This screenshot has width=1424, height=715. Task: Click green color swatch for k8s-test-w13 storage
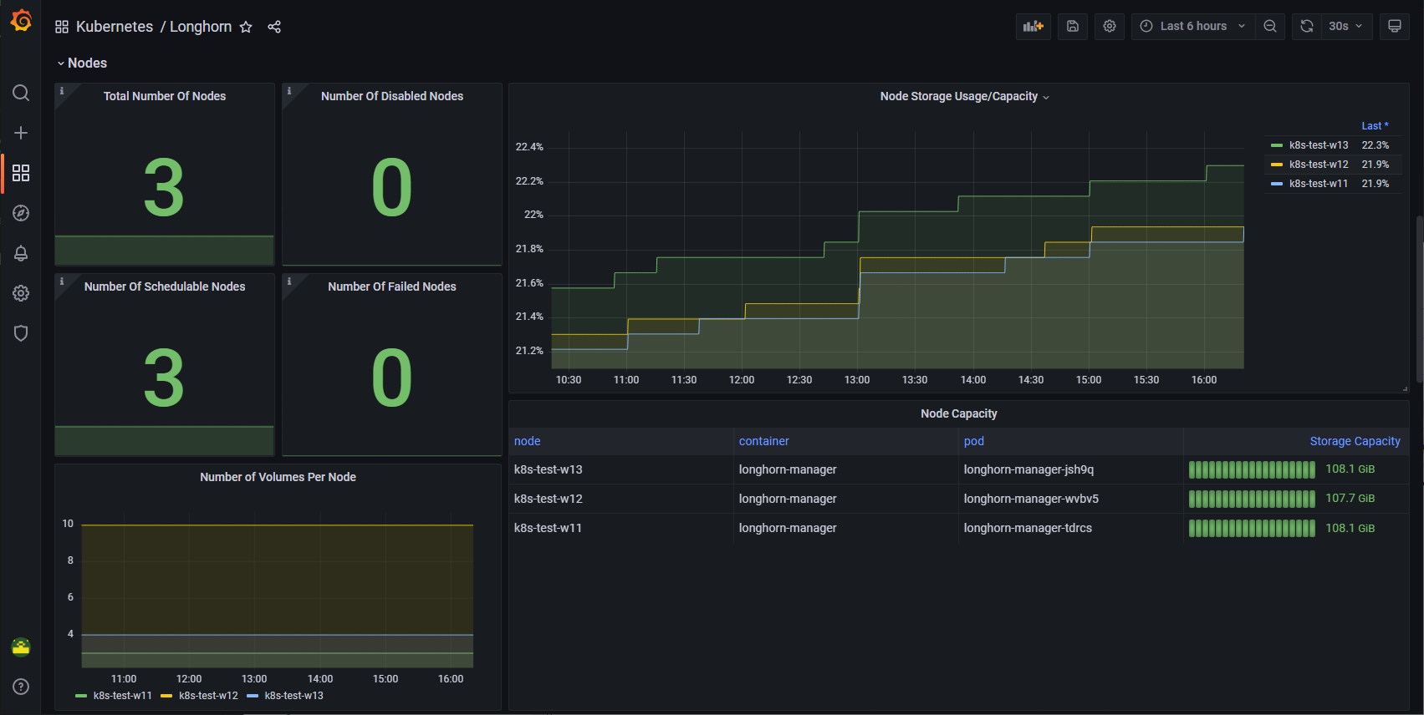[1277, 145]
